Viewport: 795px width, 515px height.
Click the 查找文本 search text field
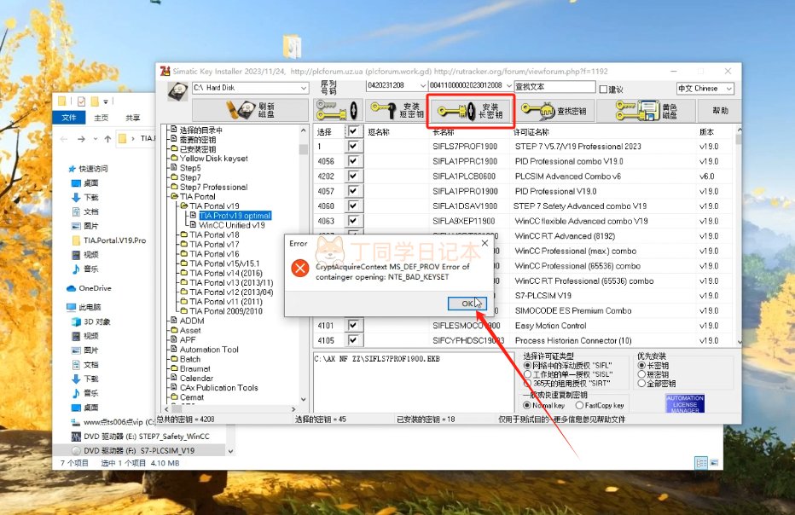pyautogui.click(x=554, y=86)
